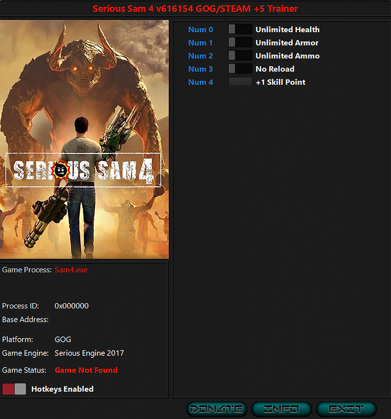Toggle Unlimited Ammo on

coord(240,55)
